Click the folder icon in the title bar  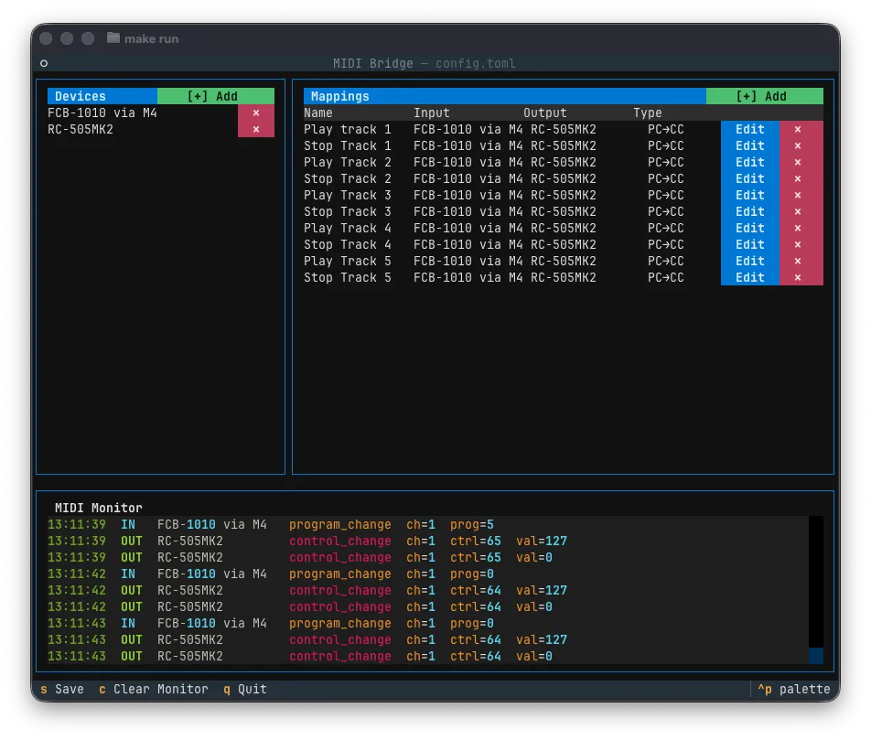pos(113,38)
